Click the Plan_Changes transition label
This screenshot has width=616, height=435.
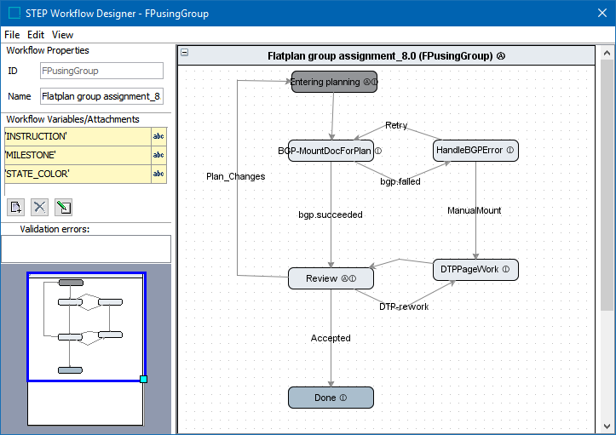tap(235, 176)
